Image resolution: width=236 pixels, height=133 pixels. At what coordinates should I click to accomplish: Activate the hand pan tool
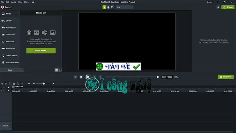(108, 7)
